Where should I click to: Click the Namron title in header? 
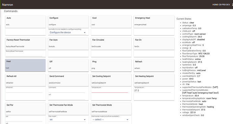tap(7, 5)
